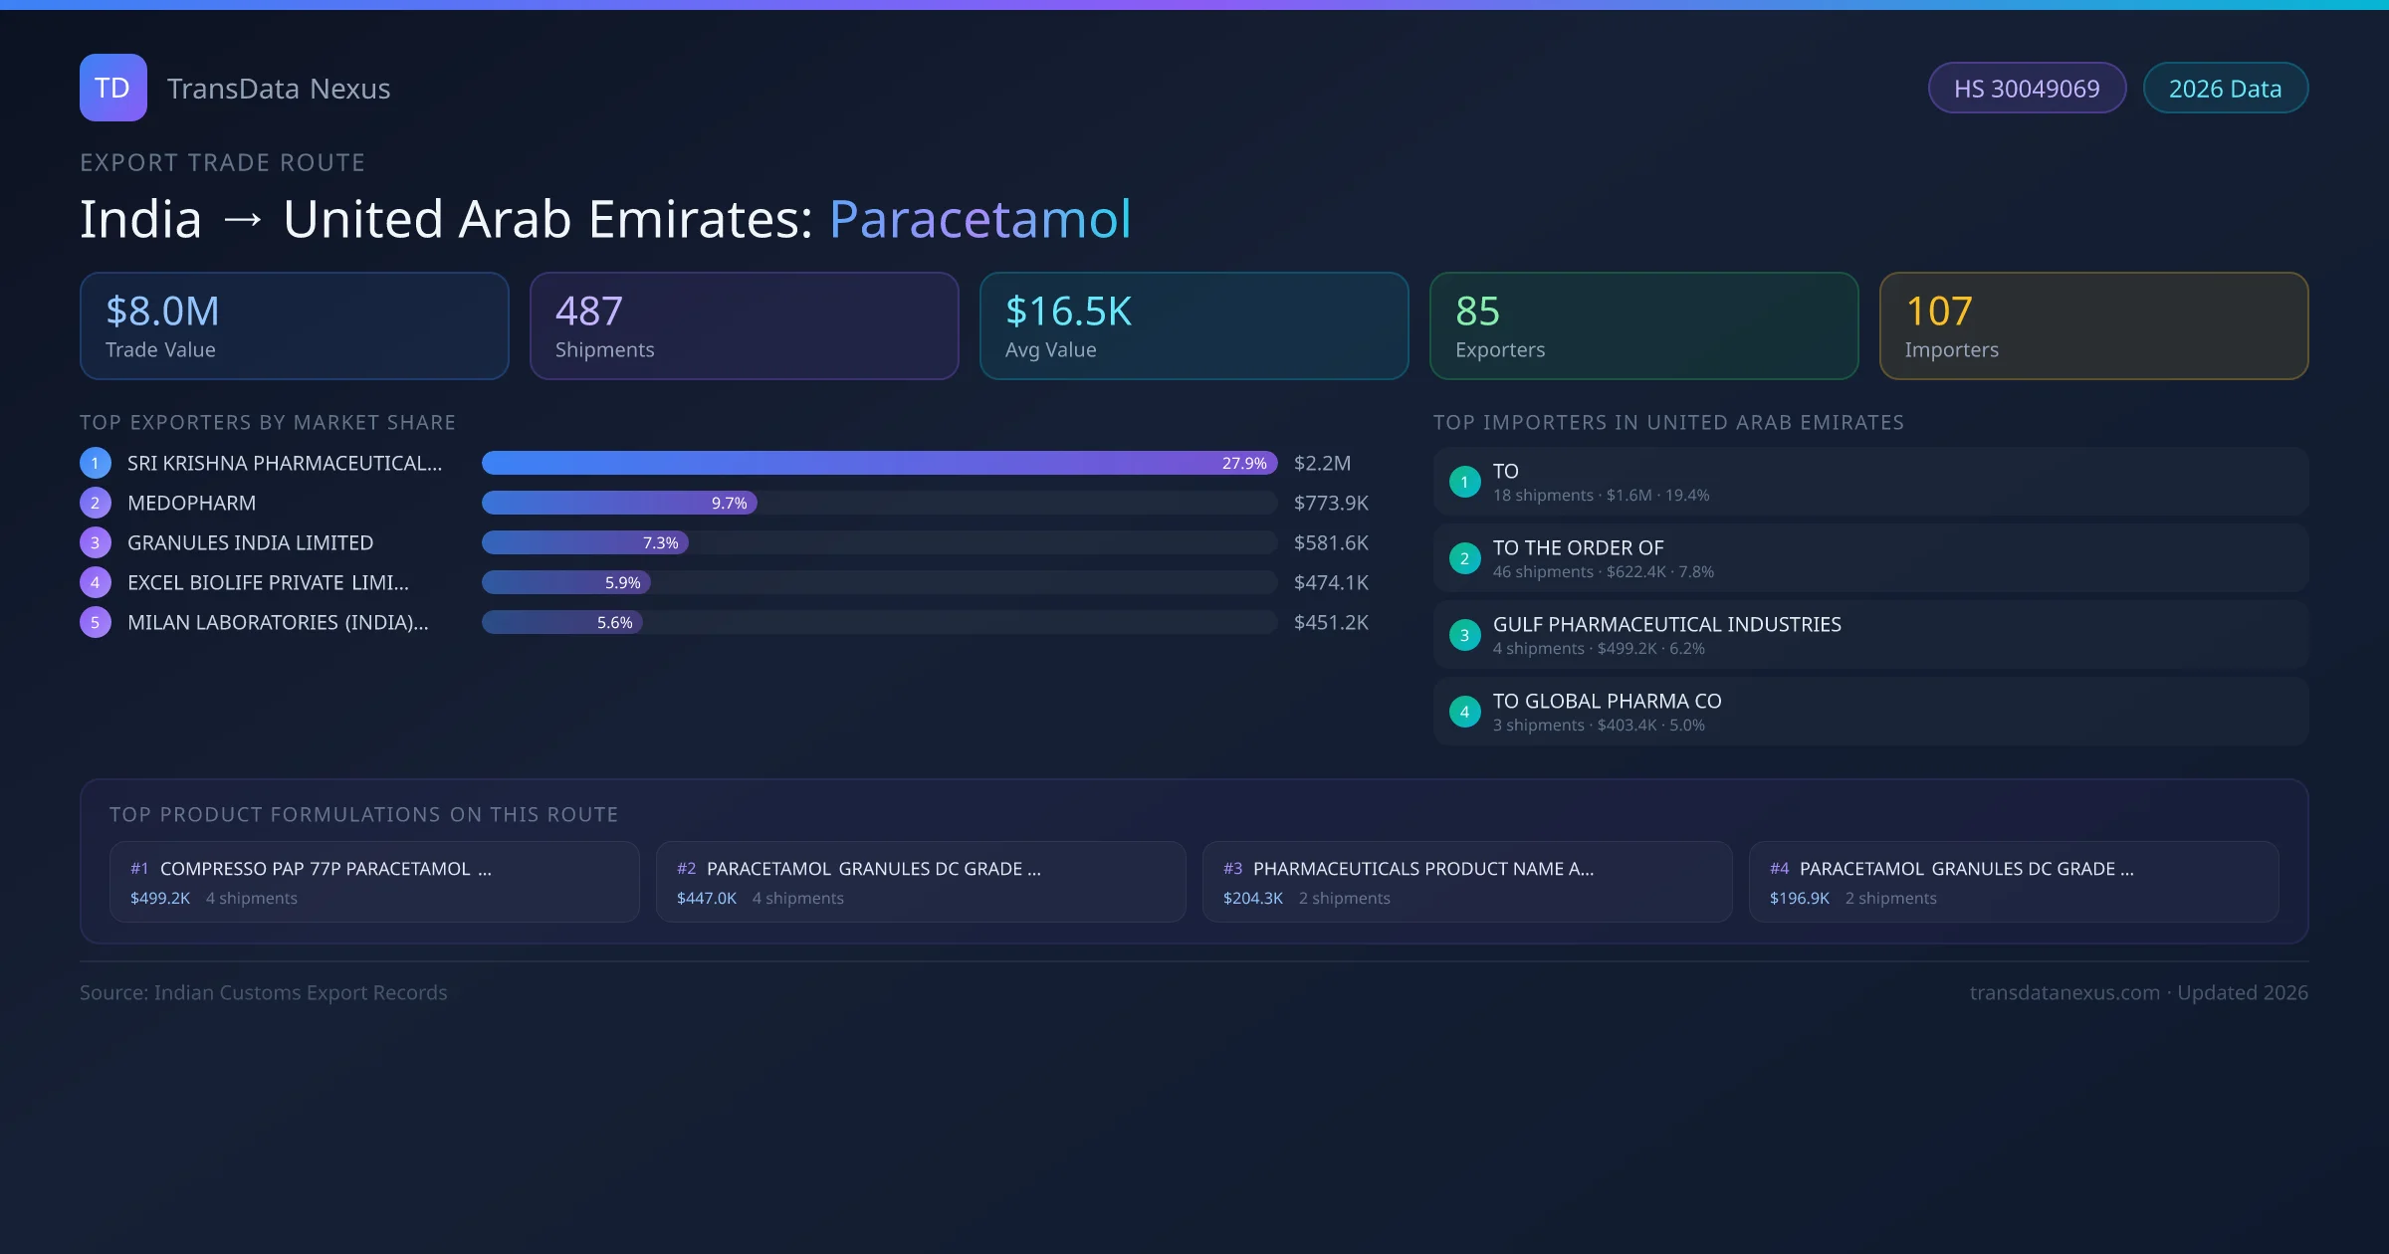The height and width of the screenshot is (1254, 2389).
Task: Click the 2026 Data pill
Action: tap(2225, 89)
